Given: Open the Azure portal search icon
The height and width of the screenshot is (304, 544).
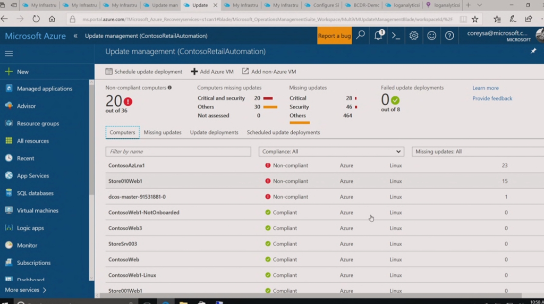Looking at the screenshot, I should coord(361,36).
